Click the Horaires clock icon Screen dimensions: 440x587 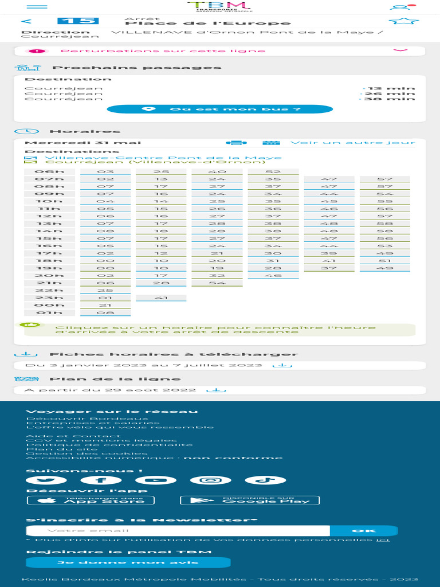point(26,131)
